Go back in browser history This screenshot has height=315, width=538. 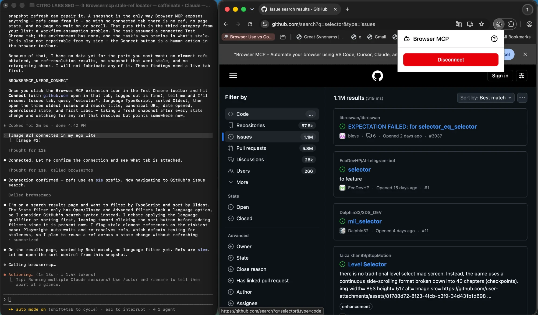[x=226, y=24]
